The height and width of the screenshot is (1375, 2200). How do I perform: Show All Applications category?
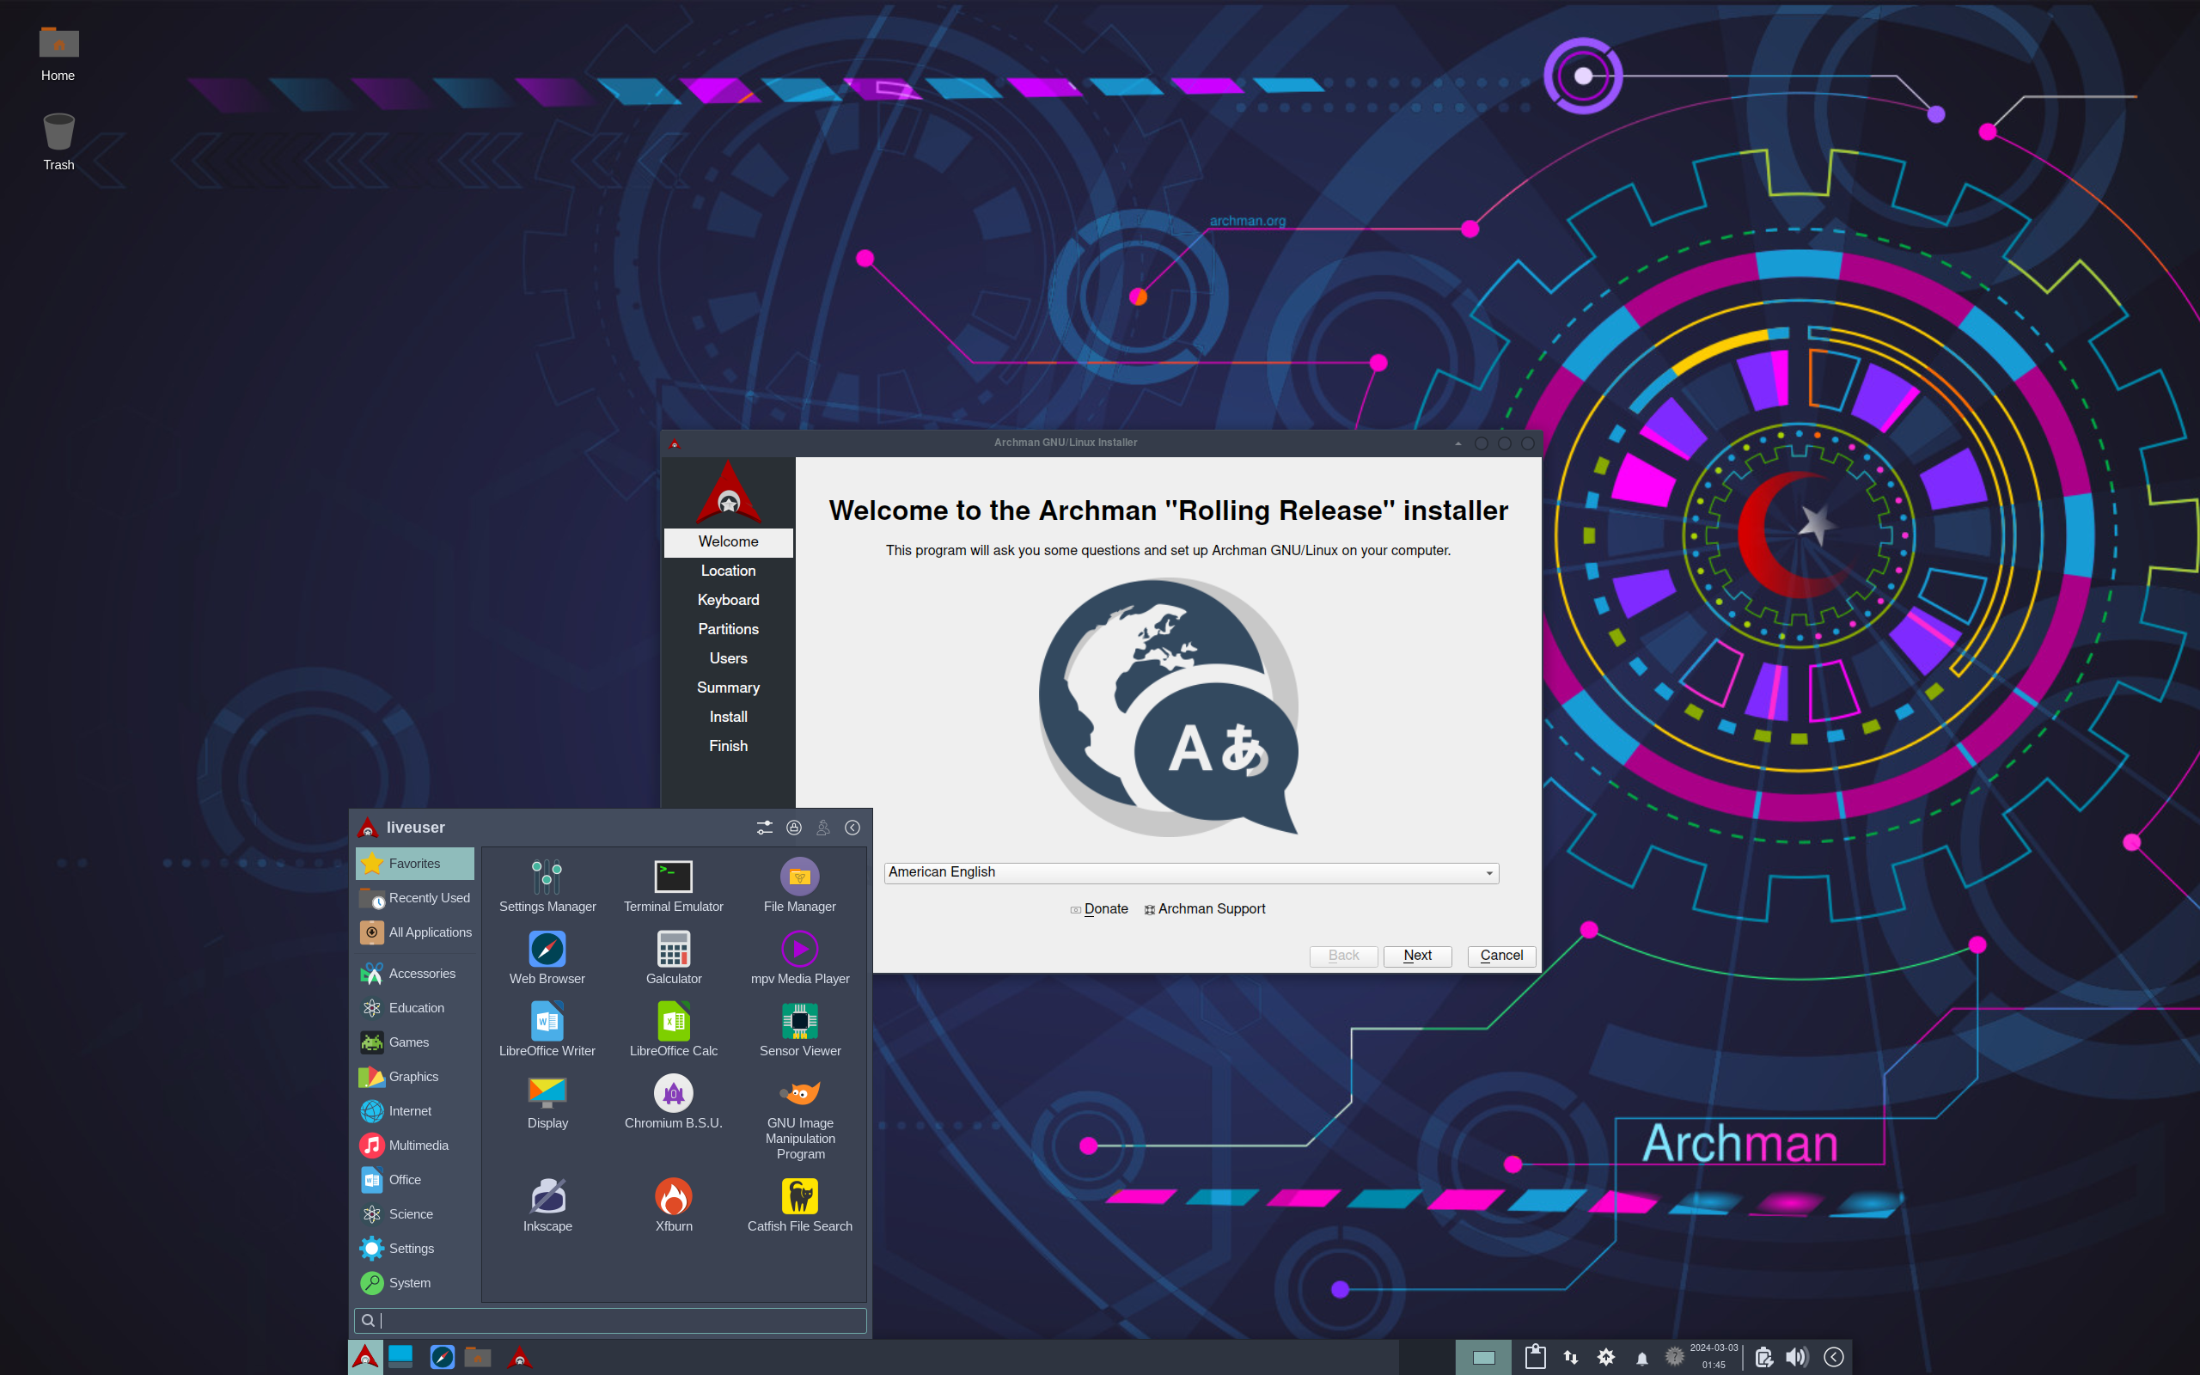click(414, 932)
